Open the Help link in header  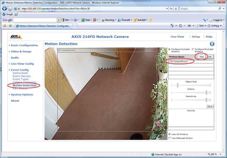(209, 37)
